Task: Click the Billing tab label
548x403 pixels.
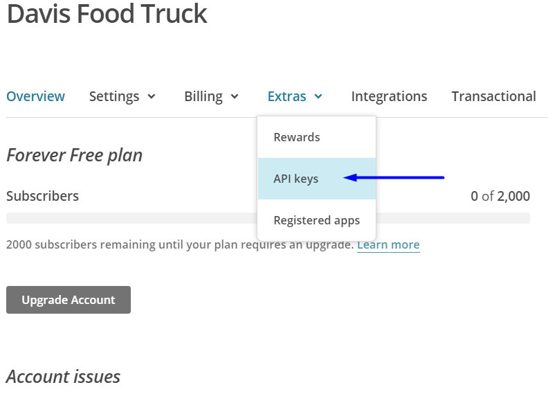Action: (x=203, y=96)
